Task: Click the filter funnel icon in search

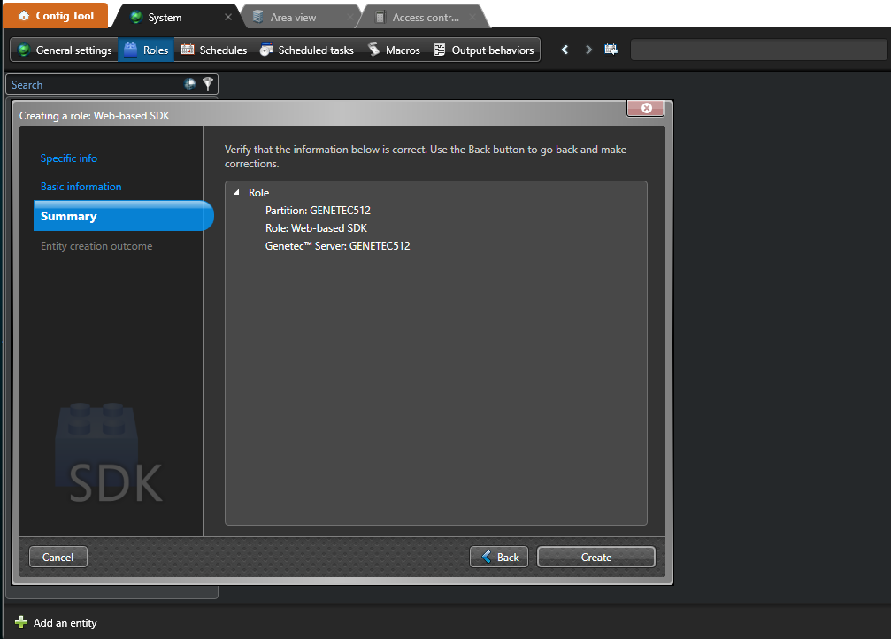Action: pyautogui.click(x=208, y=84)
